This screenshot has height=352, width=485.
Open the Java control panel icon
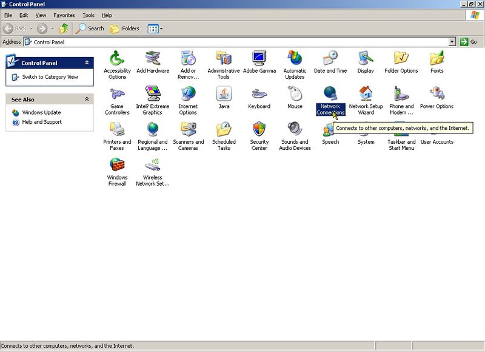[224, 94]
